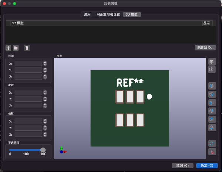Click the white pin-1 dot in the preview

point(149,97)
